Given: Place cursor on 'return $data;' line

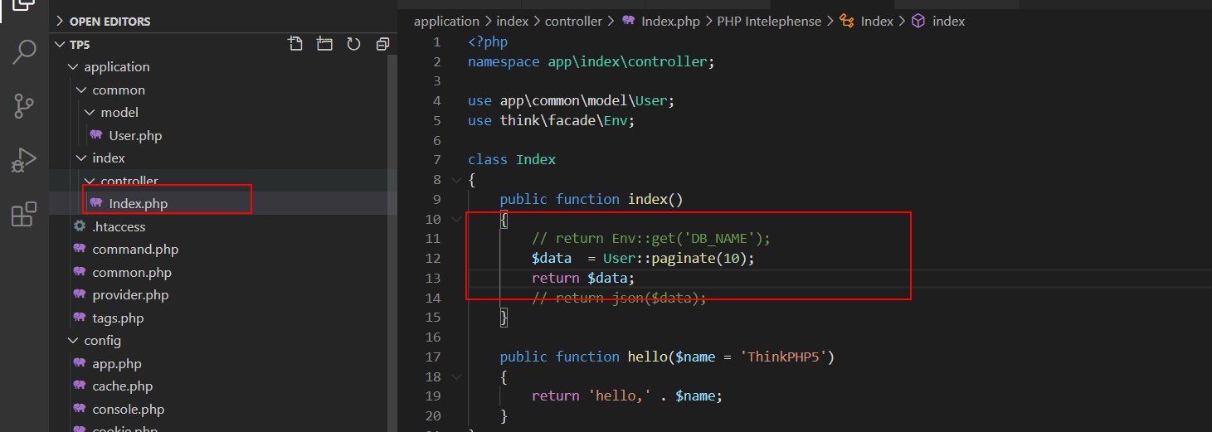Looking at the screenshot, I should [x=582, y=279].
